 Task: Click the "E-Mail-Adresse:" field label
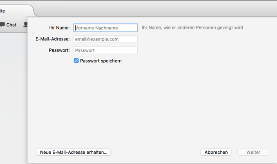[x=53, y=39]
